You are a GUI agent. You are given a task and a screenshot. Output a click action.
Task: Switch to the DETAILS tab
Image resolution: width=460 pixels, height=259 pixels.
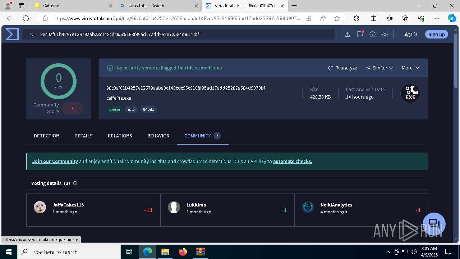click(x=83, y=136)
